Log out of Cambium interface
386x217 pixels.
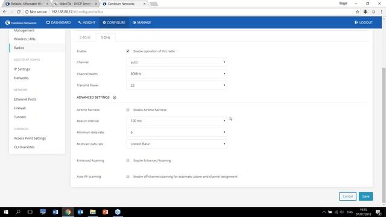(x=364, y=22)
